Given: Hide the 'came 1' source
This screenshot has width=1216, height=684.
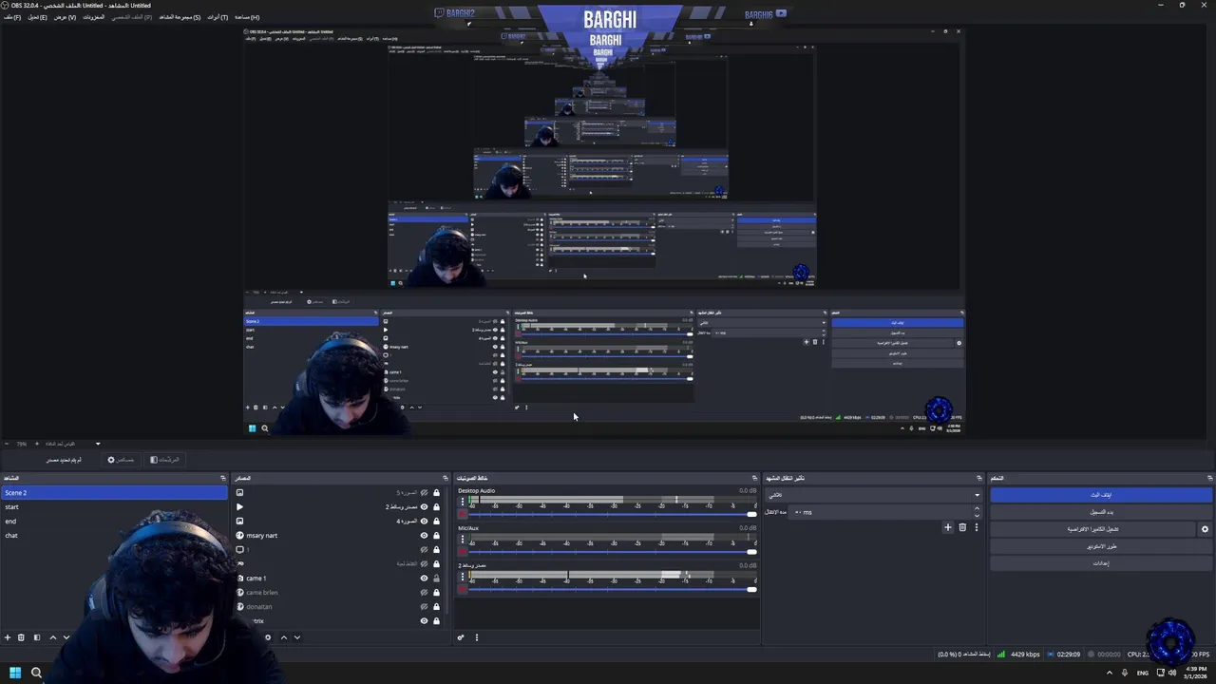Looking at the screenshot, I should 424,579.
